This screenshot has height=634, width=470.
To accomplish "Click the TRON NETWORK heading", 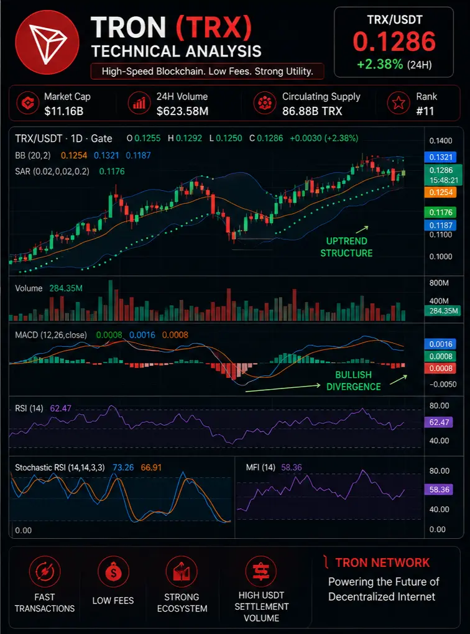I will tap(382, 563).
